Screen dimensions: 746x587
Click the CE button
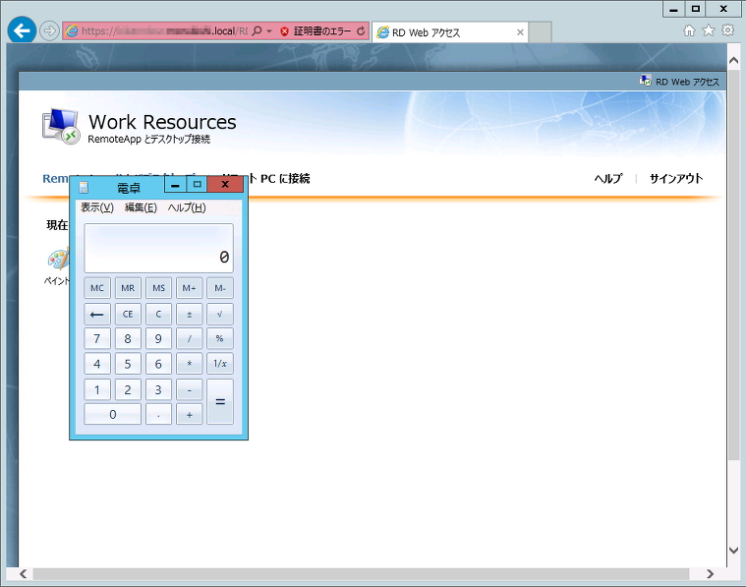click(128, 315)
